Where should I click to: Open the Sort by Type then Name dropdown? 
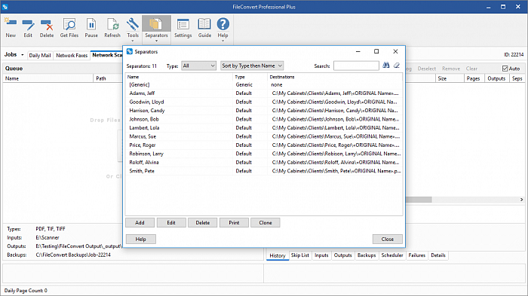tap(252, 66)
